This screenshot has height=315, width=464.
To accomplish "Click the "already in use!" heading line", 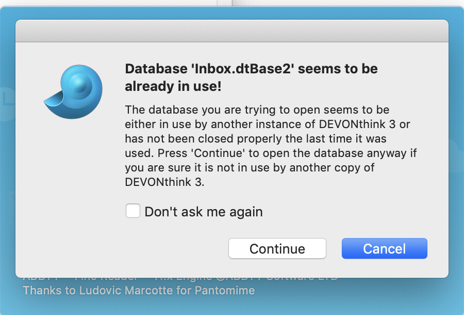I will click(x=173, y=86).
